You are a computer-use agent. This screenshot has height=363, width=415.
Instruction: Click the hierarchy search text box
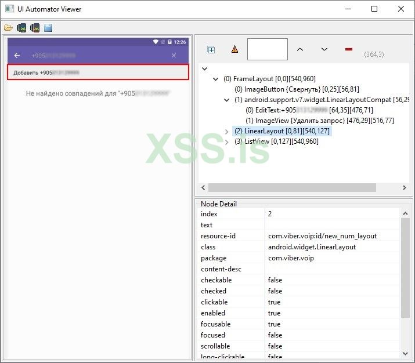268,49
